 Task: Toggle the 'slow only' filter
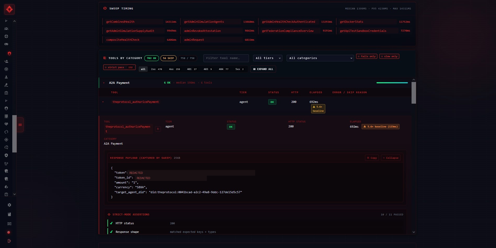pyautogui.click(x=389, y=56)
